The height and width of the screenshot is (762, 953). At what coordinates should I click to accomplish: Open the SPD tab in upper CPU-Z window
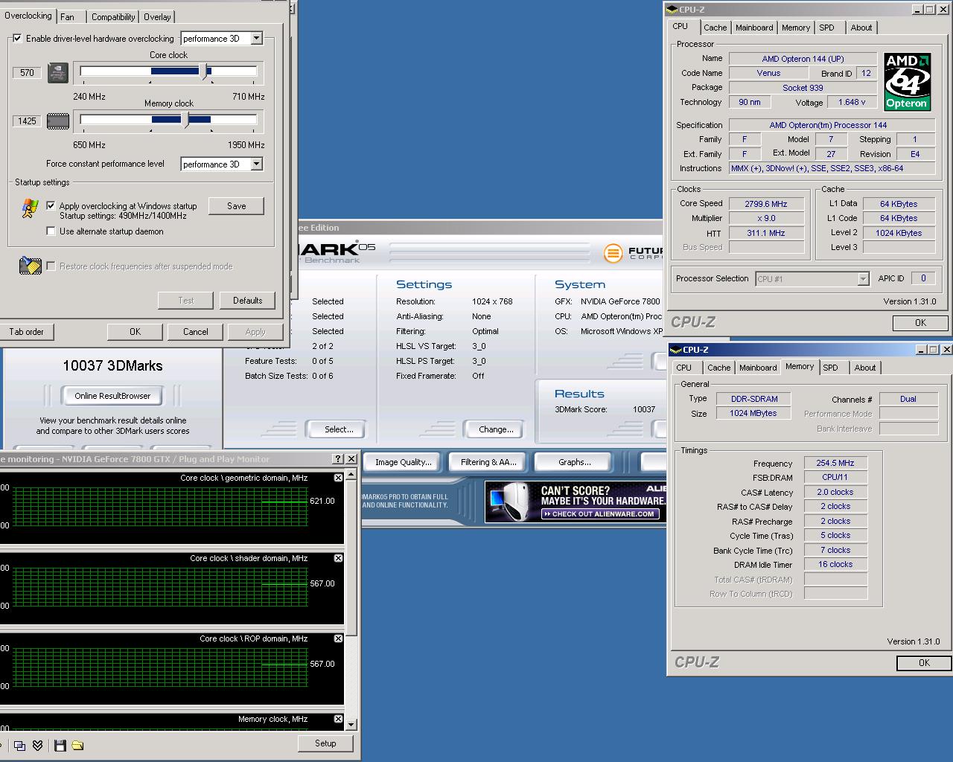pos(826,28)
